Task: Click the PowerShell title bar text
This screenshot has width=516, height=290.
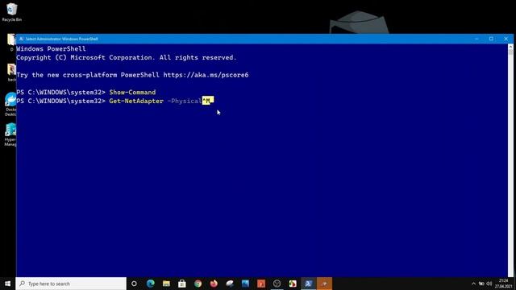Action: tap(61, 39)
